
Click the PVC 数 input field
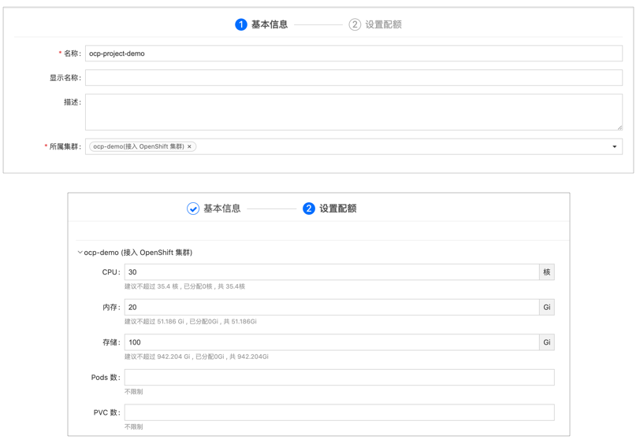pyautogui.click(x=339, y=412)
